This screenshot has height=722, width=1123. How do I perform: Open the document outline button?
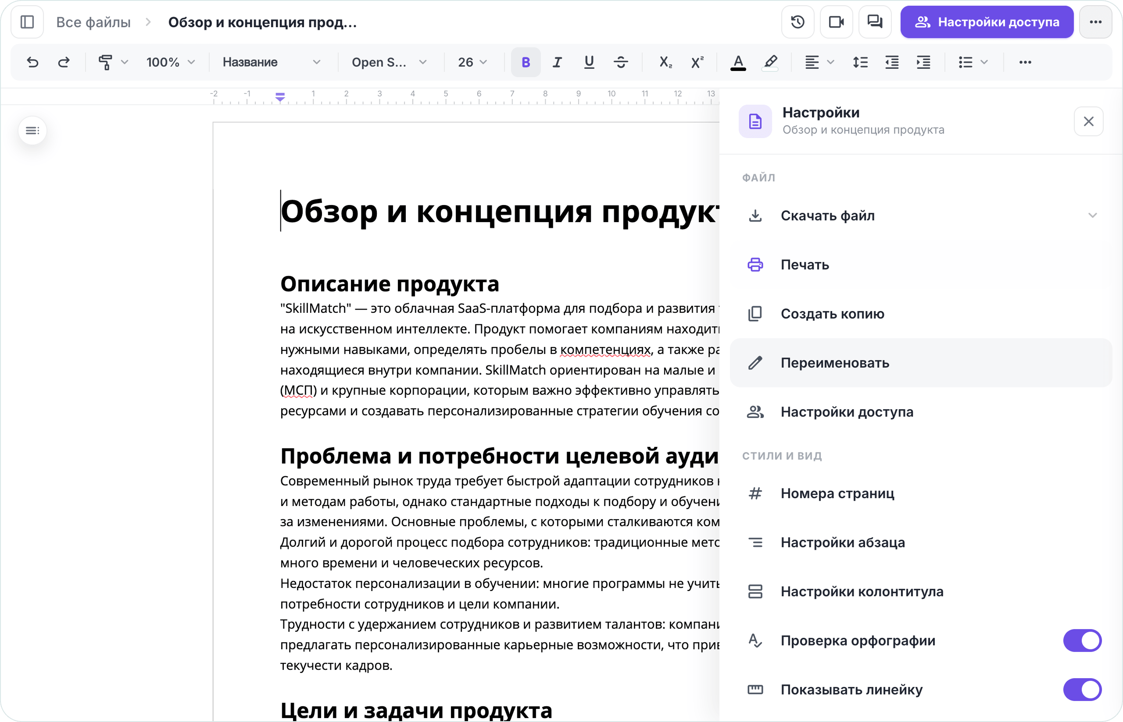pos(32,130)
